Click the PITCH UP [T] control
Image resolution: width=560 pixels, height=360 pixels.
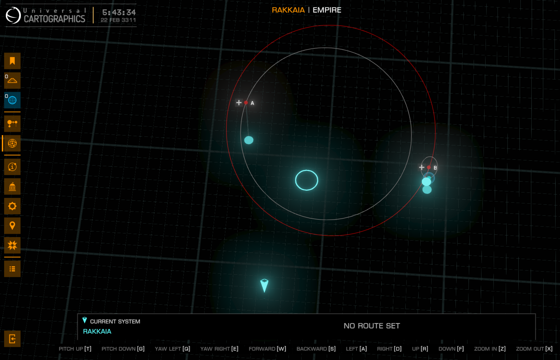coord(75,349)
